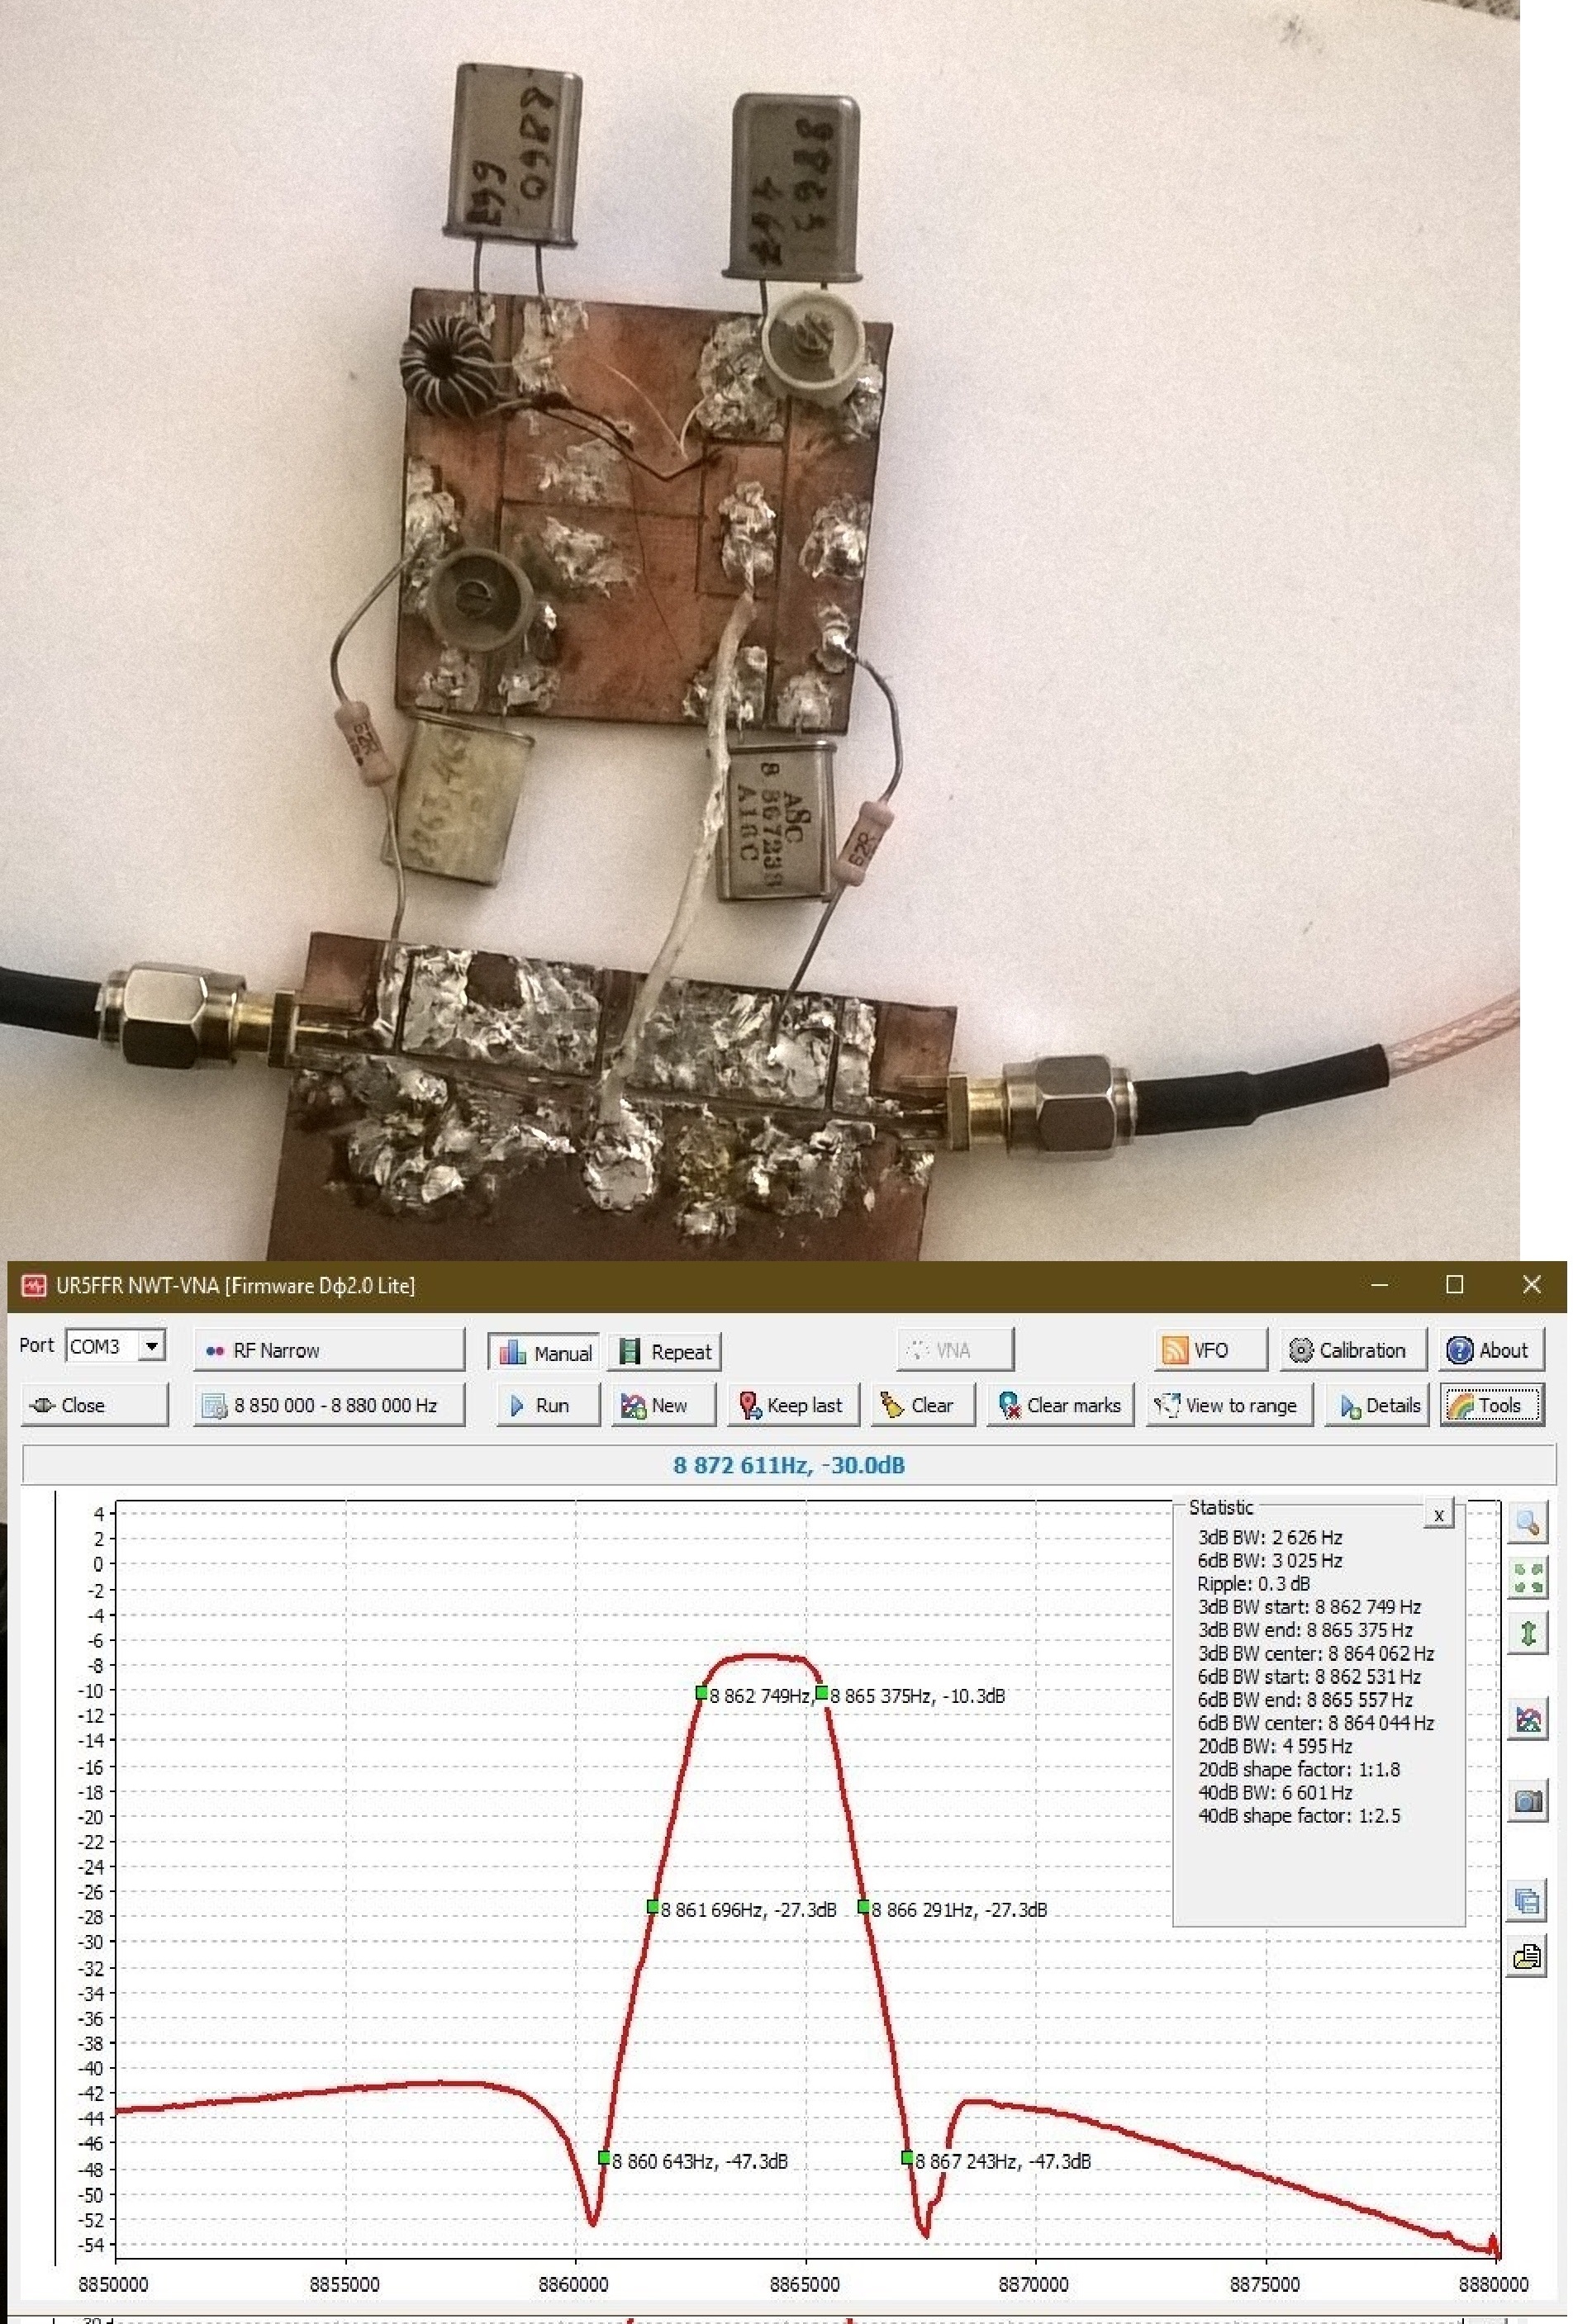Click the green four-arrows fit-to-view icon
The image size is (1573, 2324).
click(1526, 1579)
